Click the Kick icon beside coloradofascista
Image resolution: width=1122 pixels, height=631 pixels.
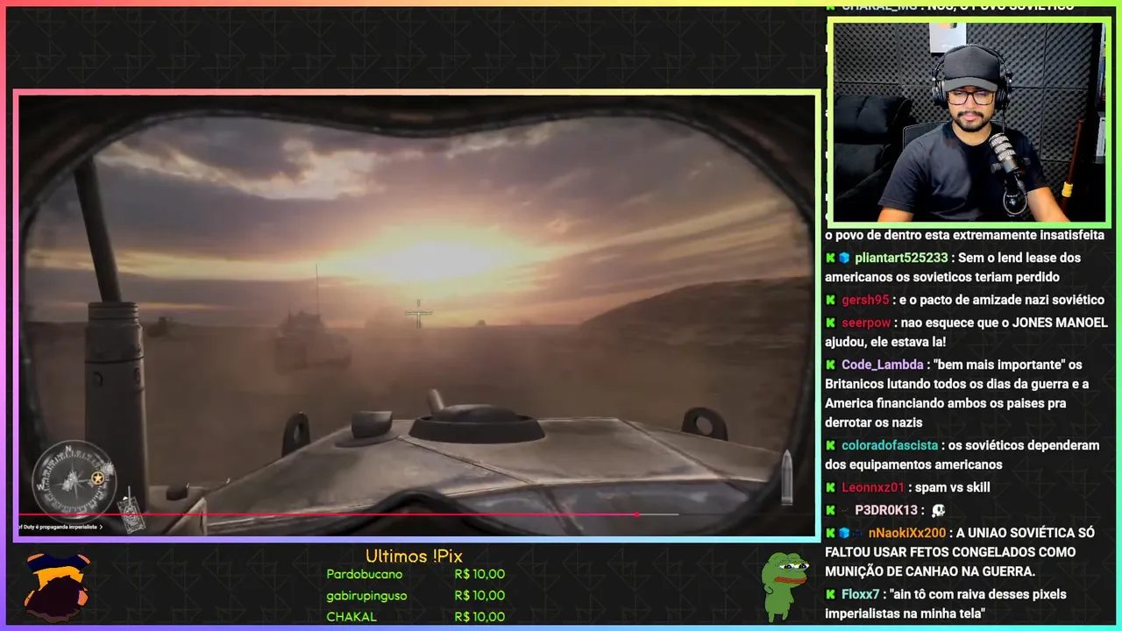(830, 445)
